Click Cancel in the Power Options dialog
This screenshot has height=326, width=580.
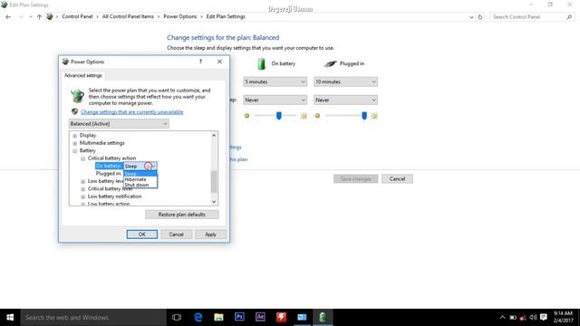pyautogui.click(x=176, y=235)
